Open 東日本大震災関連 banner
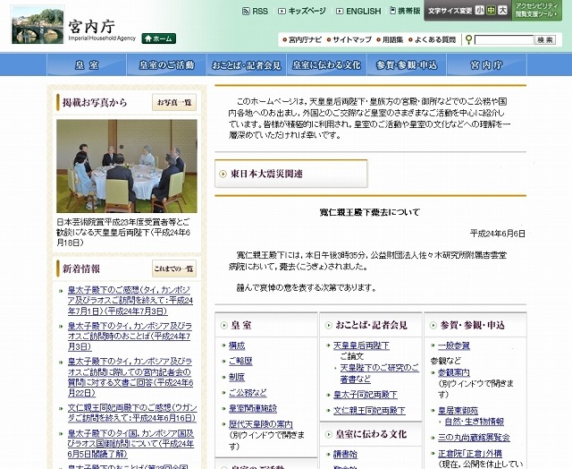 point(290,174)
